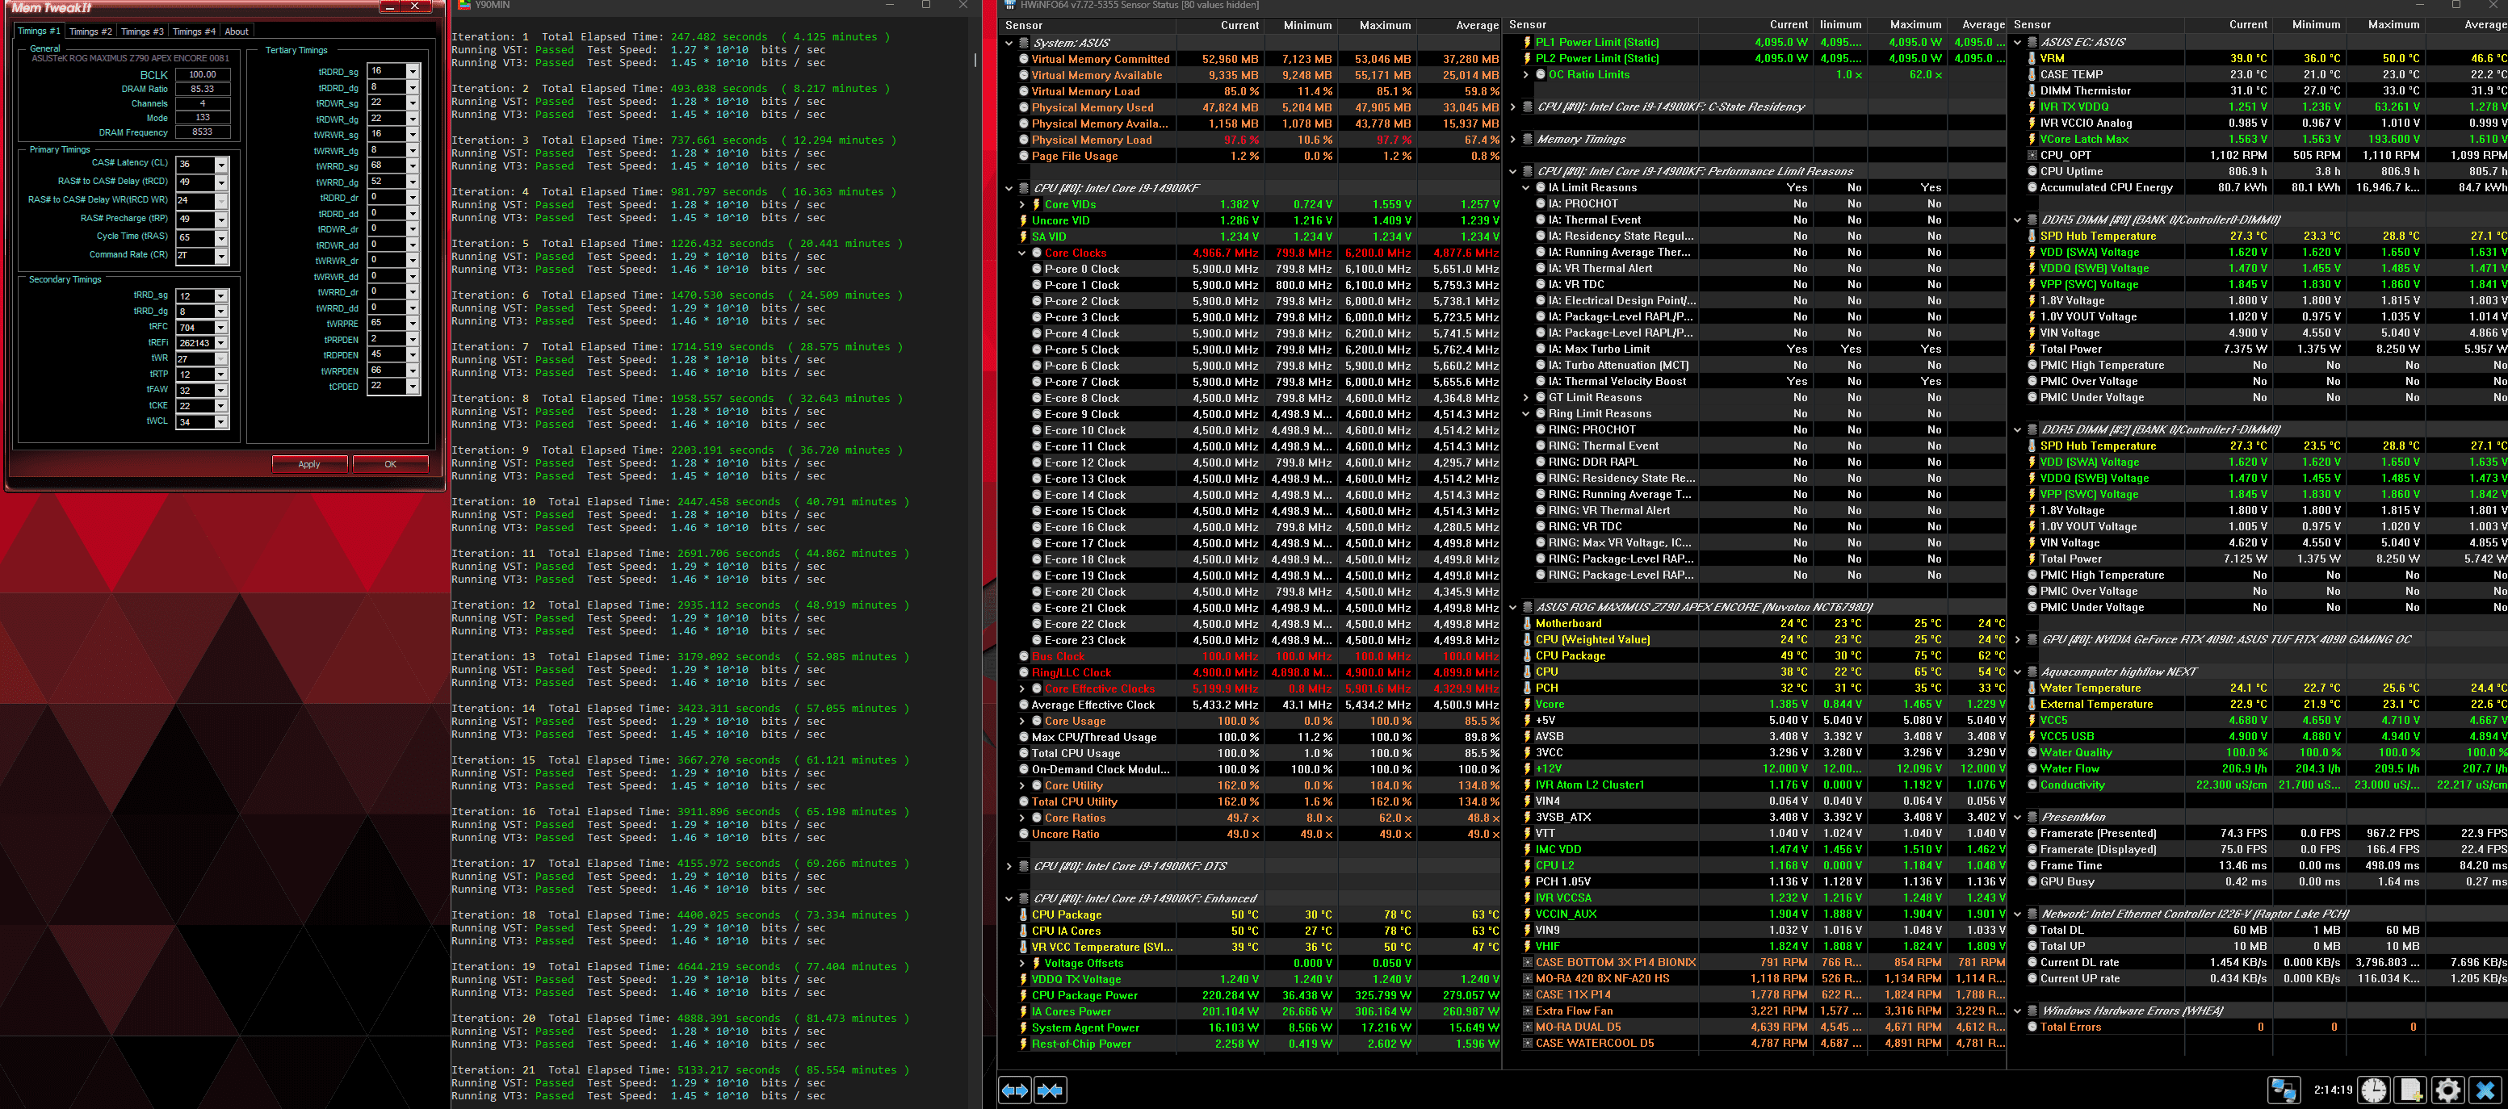2508x1109 pixels.
Task: Open HWiNFO sensor settings gear icon
Action: [2447, 1090]
